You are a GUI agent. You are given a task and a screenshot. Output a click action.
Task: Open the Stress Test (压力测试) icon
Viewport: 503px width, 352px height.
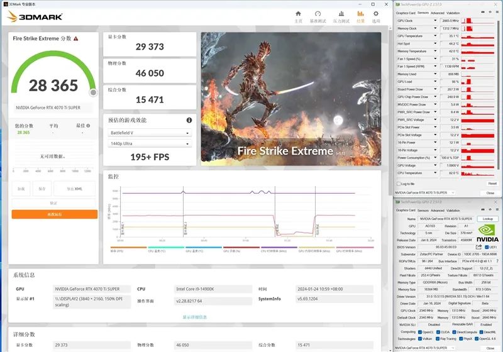pos(341,14)
